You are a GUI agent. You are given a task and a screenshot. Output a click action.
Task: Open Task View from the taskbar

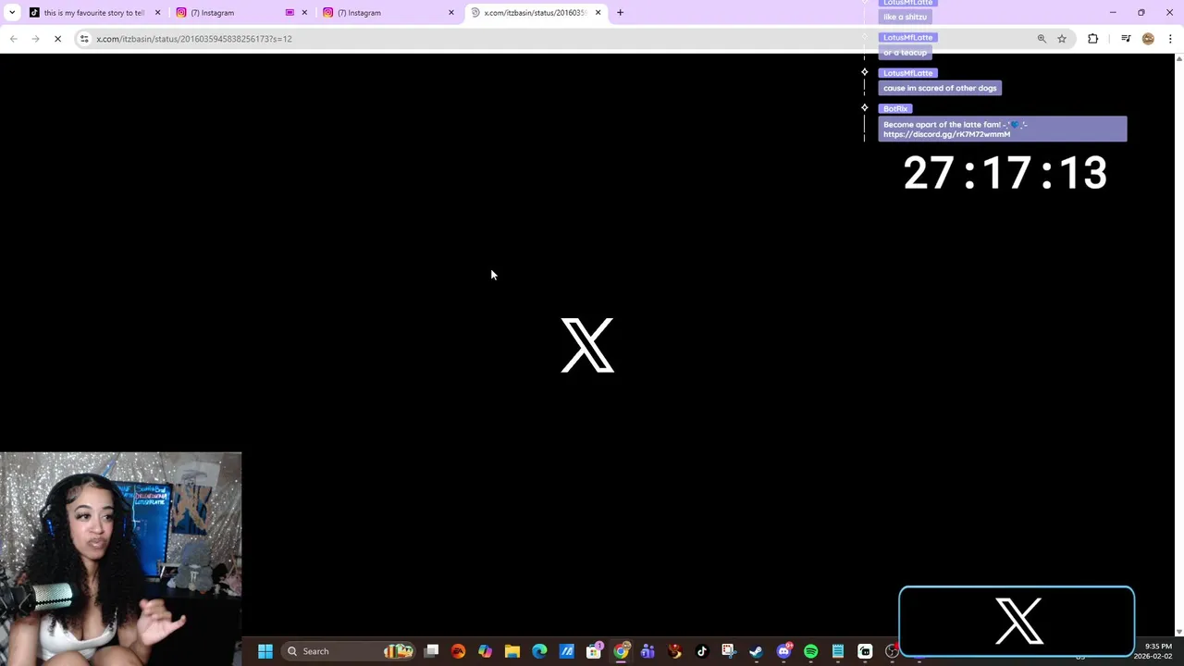tap(431, 651)
